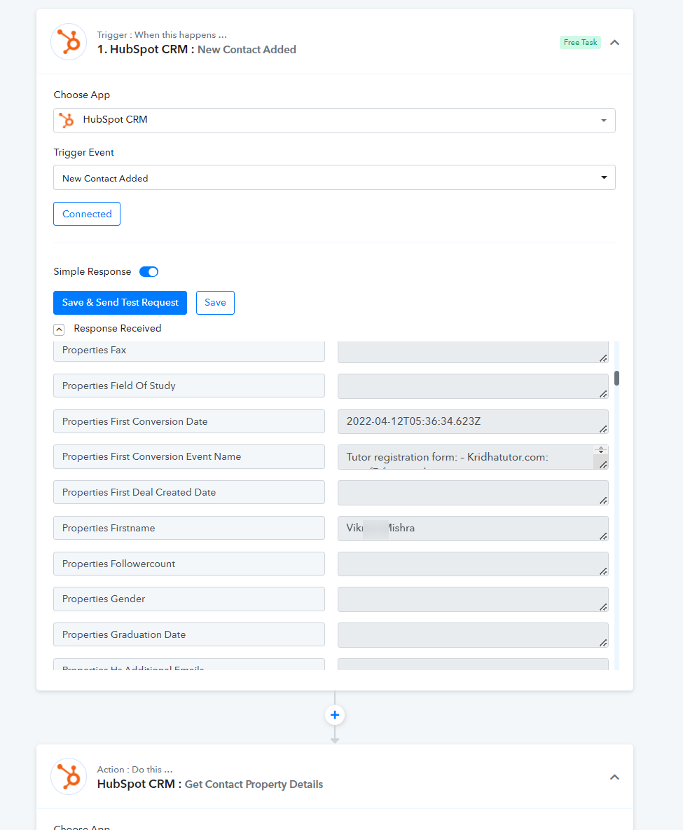Viewport: 683px width, 830px height.
Task: Click the Action : Do this text
Action: pyautogui.click(x=135, y=770)
